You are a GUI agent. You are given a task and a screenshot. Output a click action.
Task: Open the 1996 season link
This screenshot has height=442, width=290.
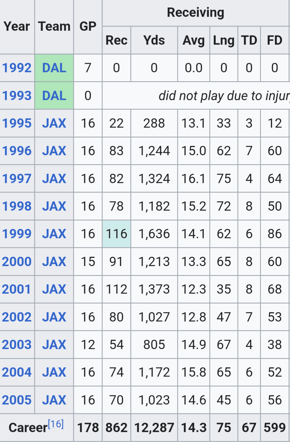pos(17,151)
